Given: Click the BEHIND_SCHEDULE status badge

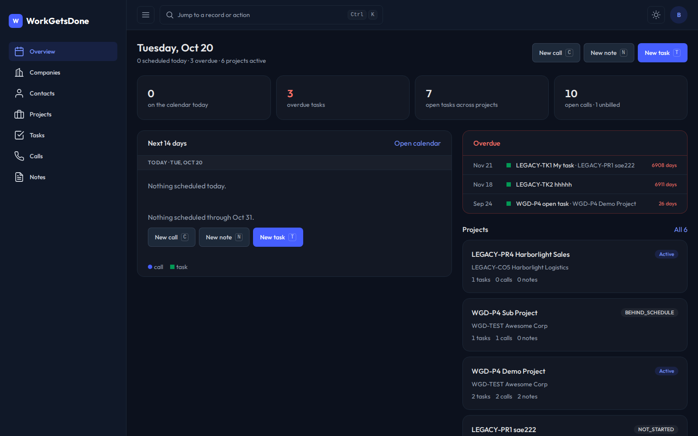Looking at the screenshot, I should click(x=650, y=313).
